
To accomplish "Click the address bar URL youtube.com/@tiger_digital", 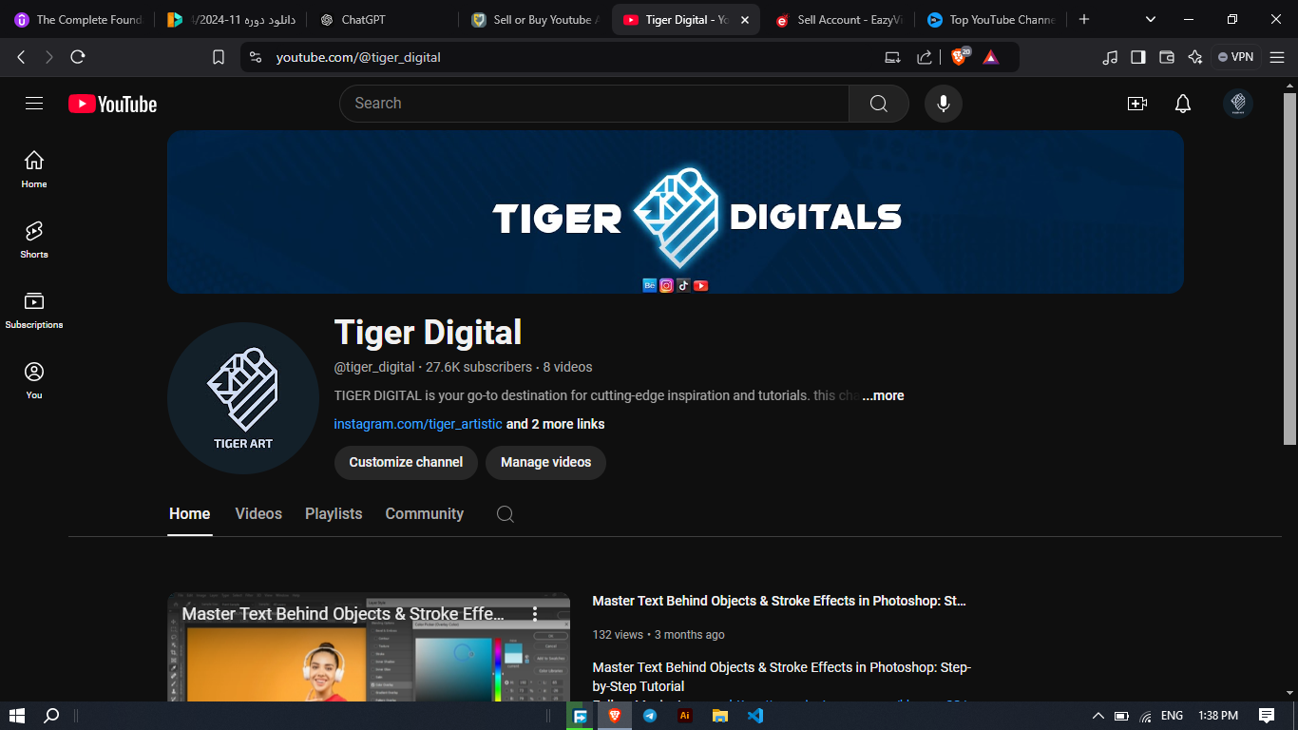I will [x=358, y=57].
